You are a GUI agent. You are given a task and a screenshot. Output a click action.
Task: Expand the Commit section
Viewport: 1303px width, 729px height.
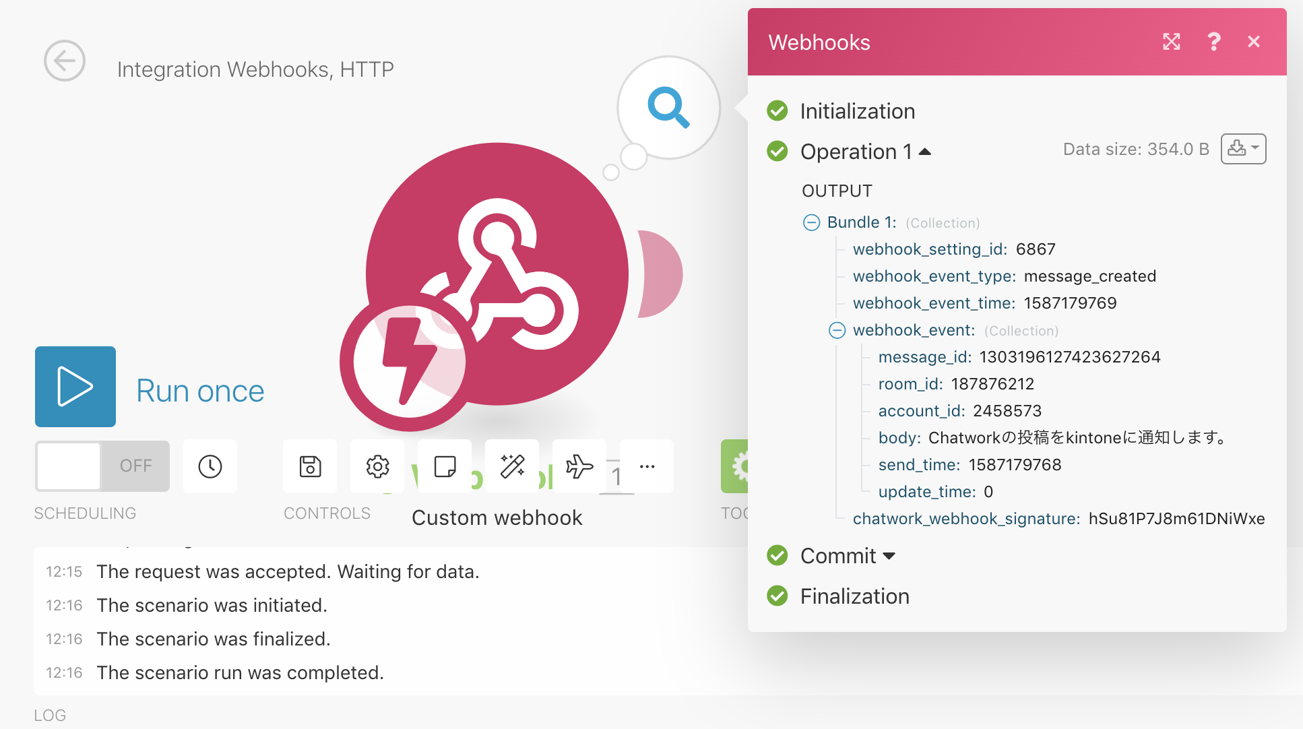coord(889,557)
